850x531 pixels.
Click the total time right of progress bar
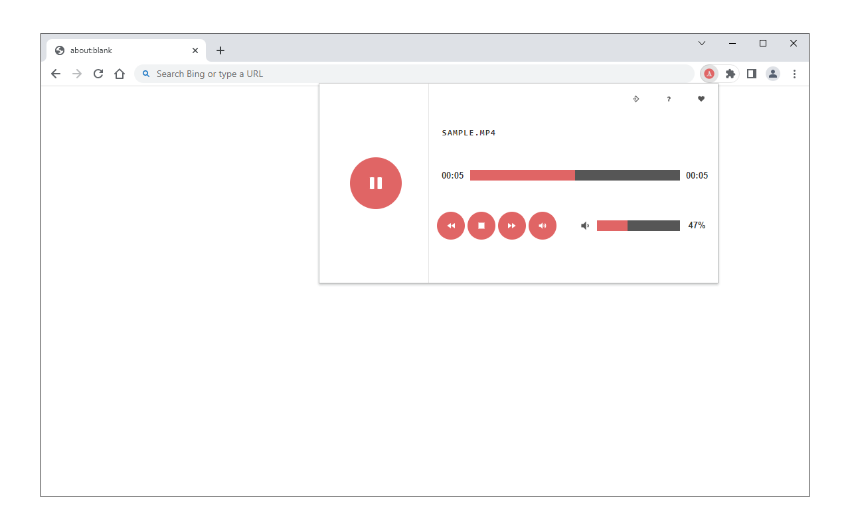(697, 176)
